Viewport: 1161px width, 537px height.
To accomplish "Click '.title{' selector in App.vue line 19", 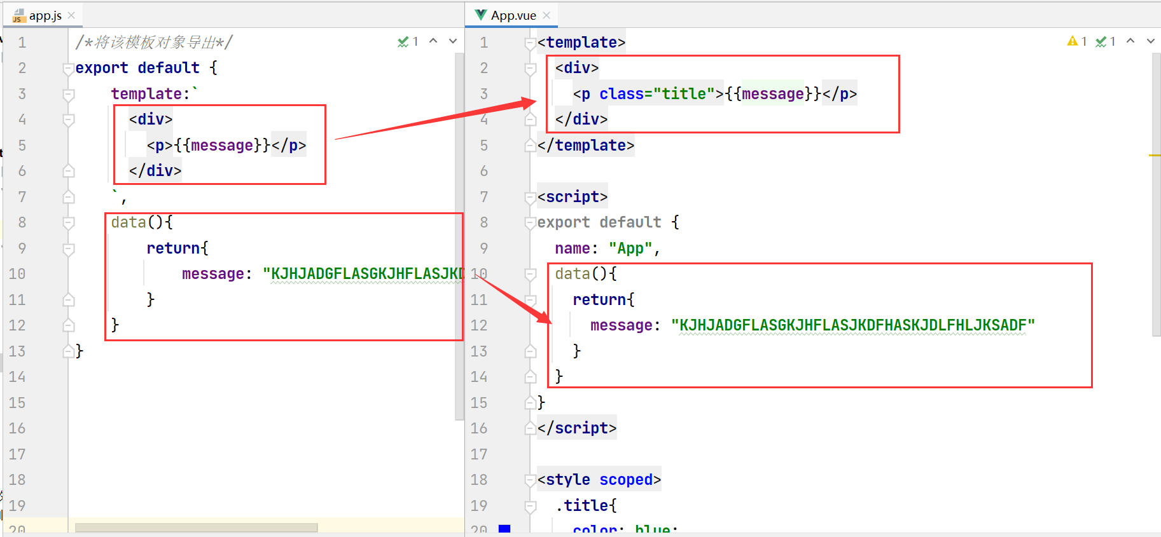I will (x=586, y=506).
